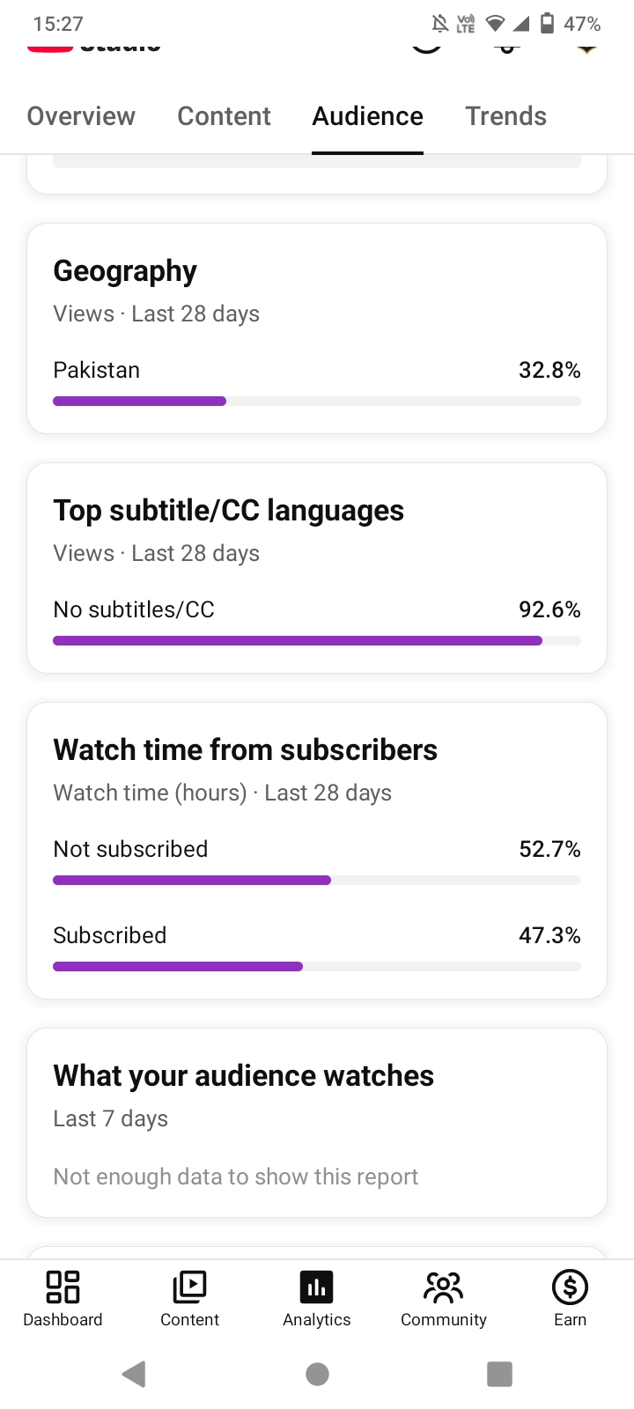Open the Geography card
The height and width of the screenshot is (1409, 634).
[x=317, y=328]
